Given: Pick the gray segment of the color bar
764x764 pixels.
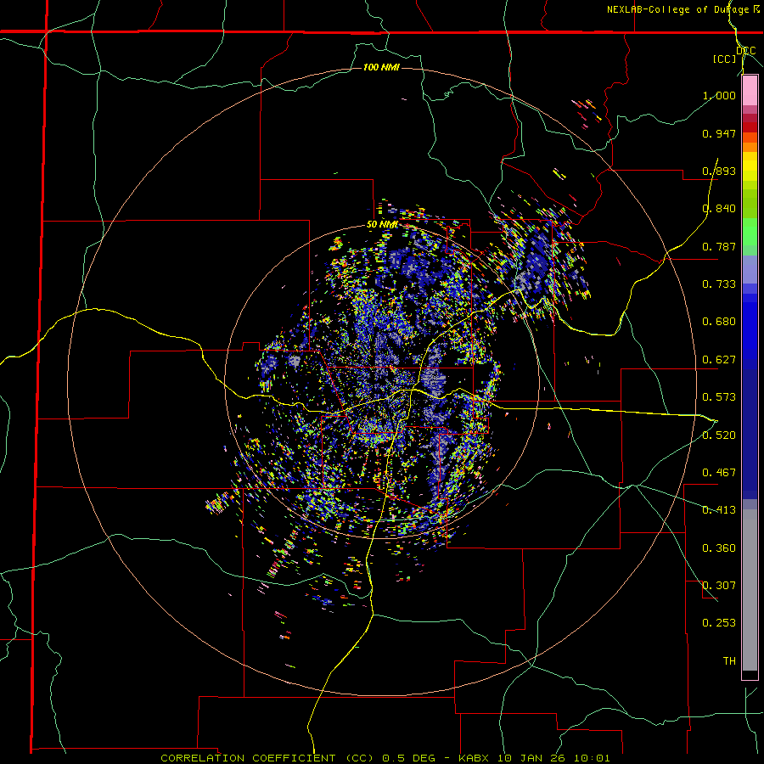Looking at the screenshot, I should click(x=750, y=590).
